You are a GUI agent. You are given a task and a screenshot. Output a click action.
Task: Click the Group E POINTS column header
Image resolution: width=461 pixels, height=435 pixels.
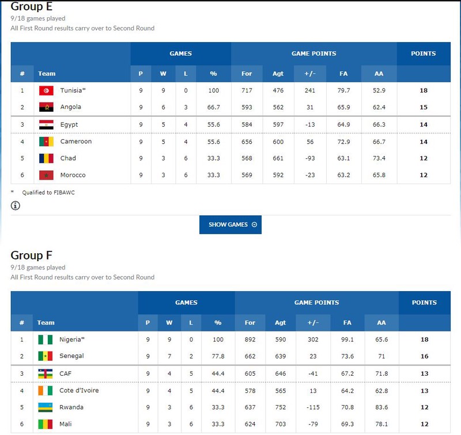424,54
